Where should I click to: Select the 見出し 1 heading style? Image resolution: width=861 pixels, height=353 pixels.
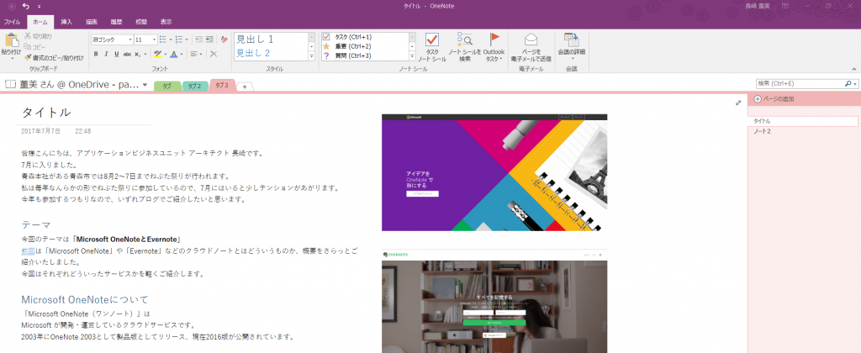(260, 40)
